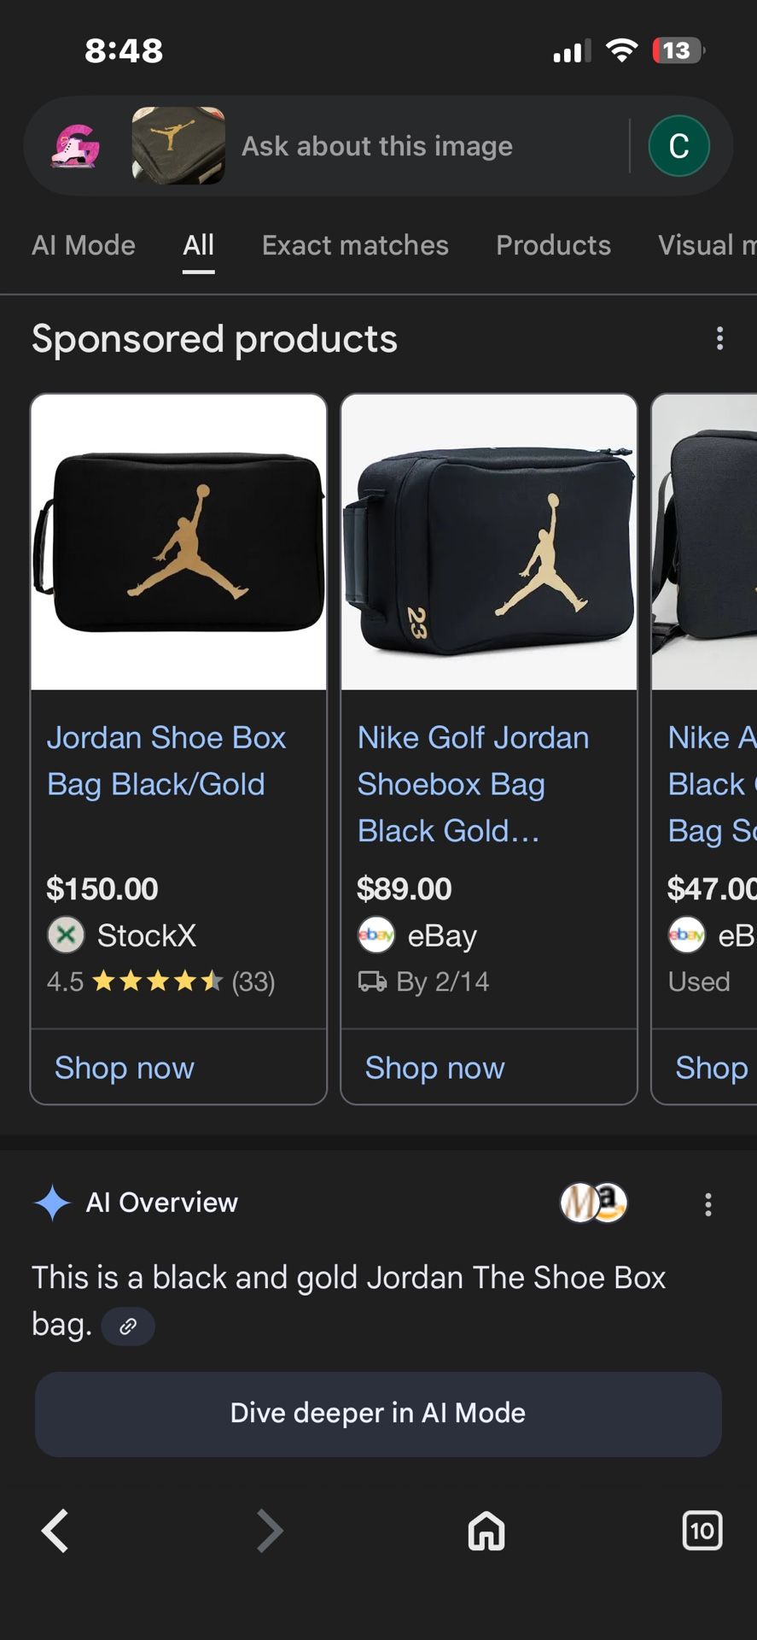Tap the browser forward arrow

(270, 1530)
